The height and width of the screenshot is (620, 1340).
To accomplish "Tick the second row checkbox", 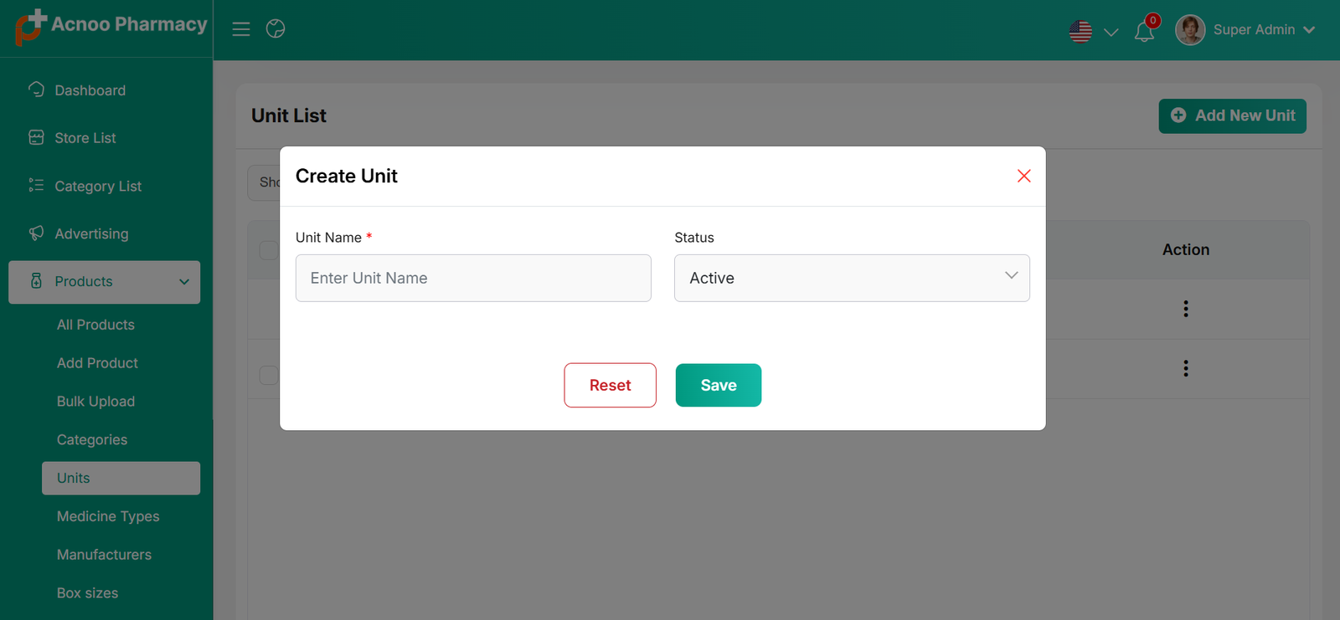I will (x=269, y=375).
